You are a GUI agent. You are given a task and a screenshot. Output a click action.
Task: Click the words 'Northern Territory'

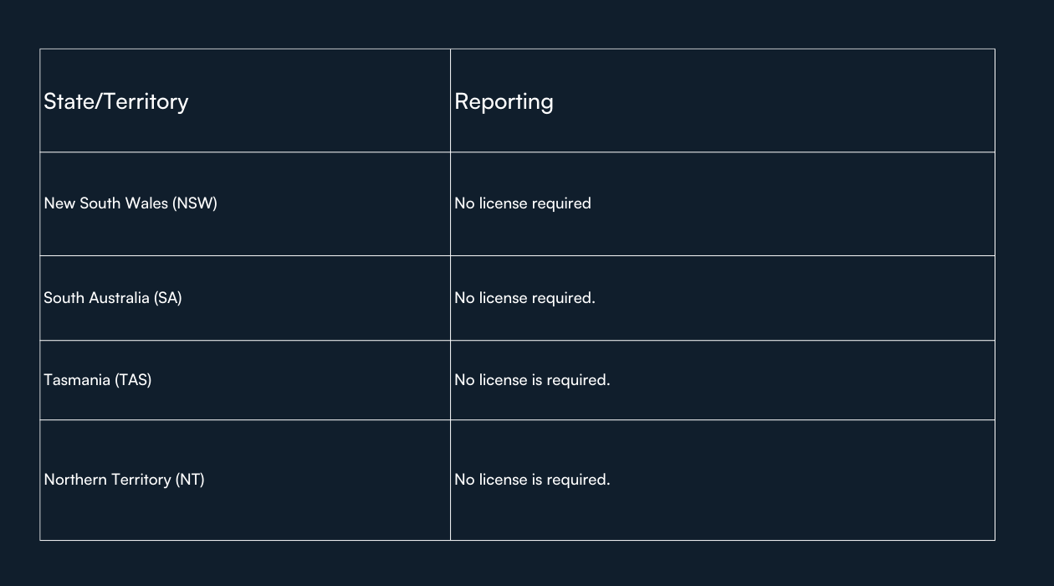point(107,480)
